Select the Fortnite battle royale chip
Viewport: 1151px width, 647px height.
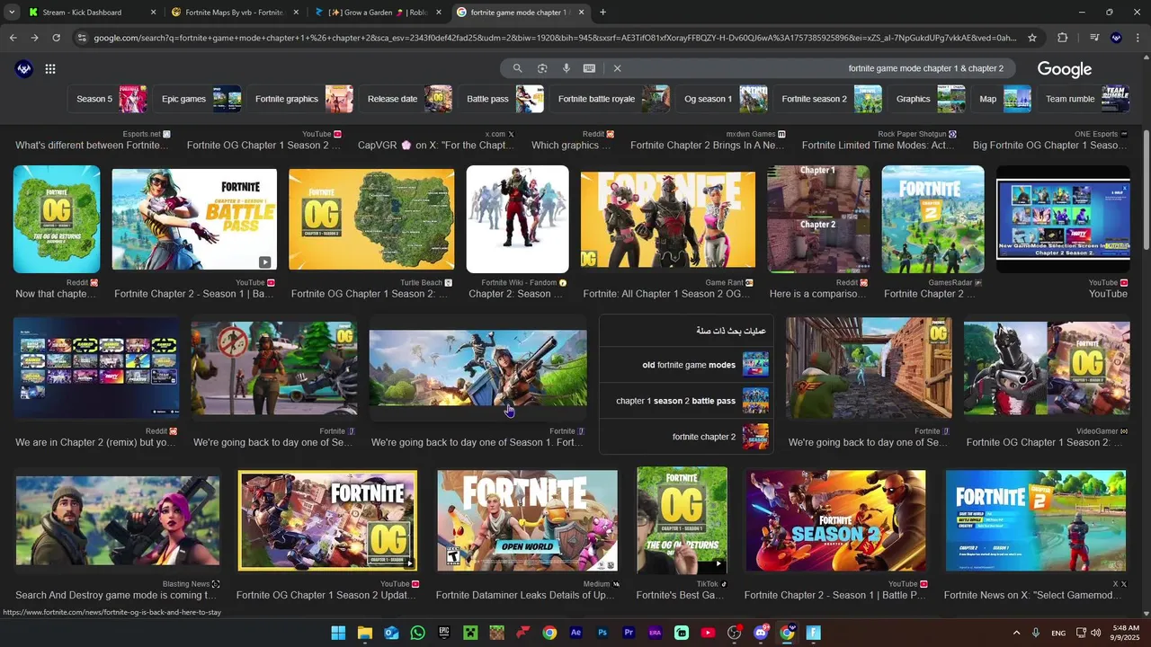pos(610,99)
